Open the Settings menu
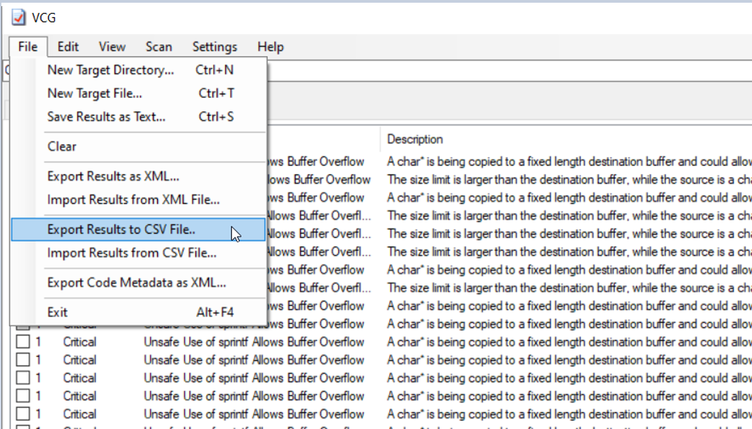 [214, 47]
